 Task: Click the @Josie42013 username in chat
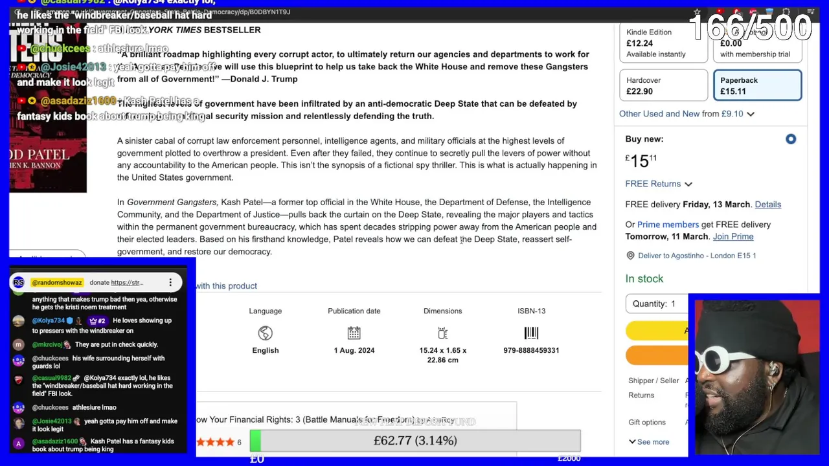pyautogui.click(x=53, y=421)
